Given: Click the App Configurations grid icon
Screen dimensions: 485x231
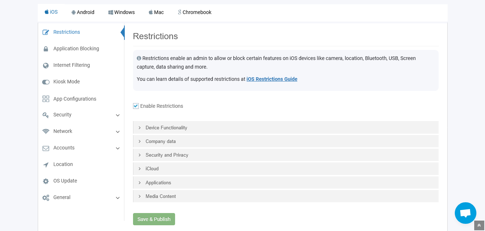Looking at the screenshot, I should (x=46, y=99).
